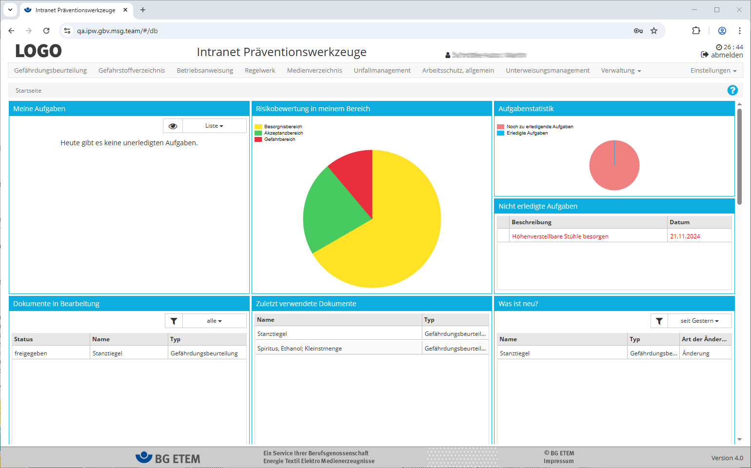Bookmark this page with the star icon
The image size is (751, 468).
coord(654,31)
